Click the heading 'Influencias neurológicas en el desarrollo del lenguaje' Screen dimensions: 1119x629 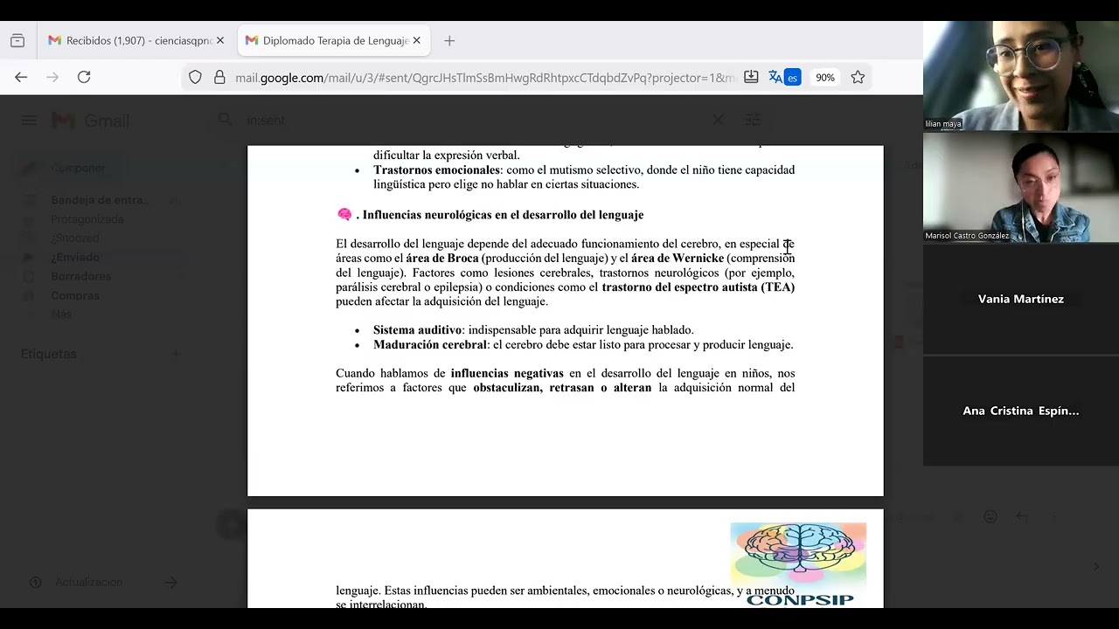[x=503, y=215]
